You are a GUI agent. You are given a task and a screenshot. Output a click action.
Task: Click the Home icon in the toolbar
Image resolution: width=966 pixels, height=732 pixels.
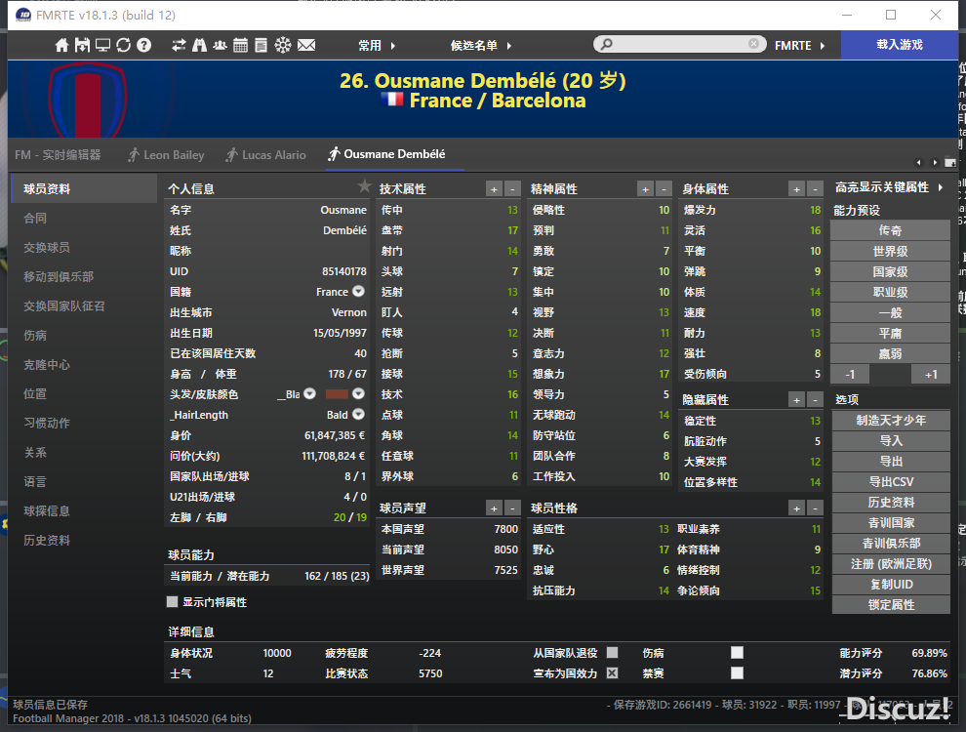(61, 45)
